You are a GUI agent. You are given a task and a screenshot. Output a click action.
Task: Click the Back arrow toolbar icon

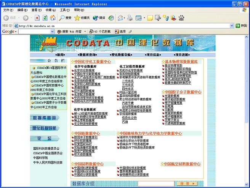[6, 18]
